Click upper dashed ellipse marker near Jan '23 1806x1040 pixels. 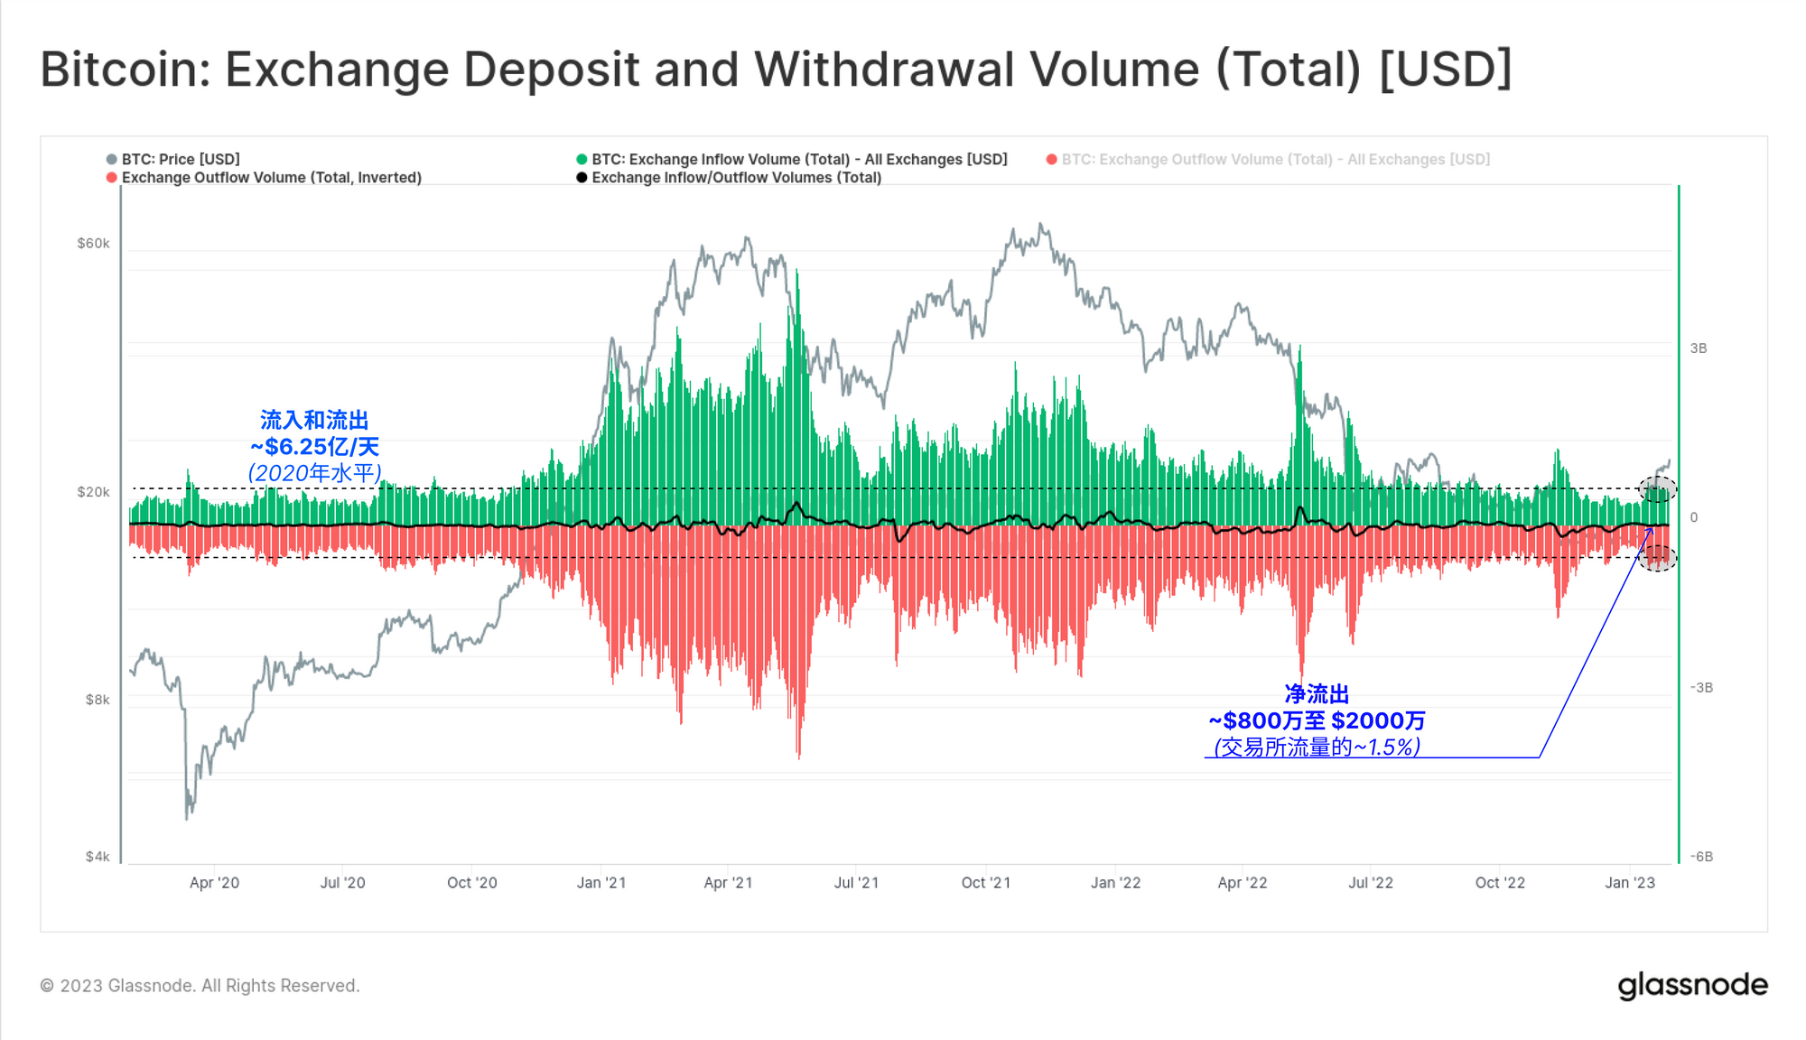pyautogui.click(x=1658, y=490)
